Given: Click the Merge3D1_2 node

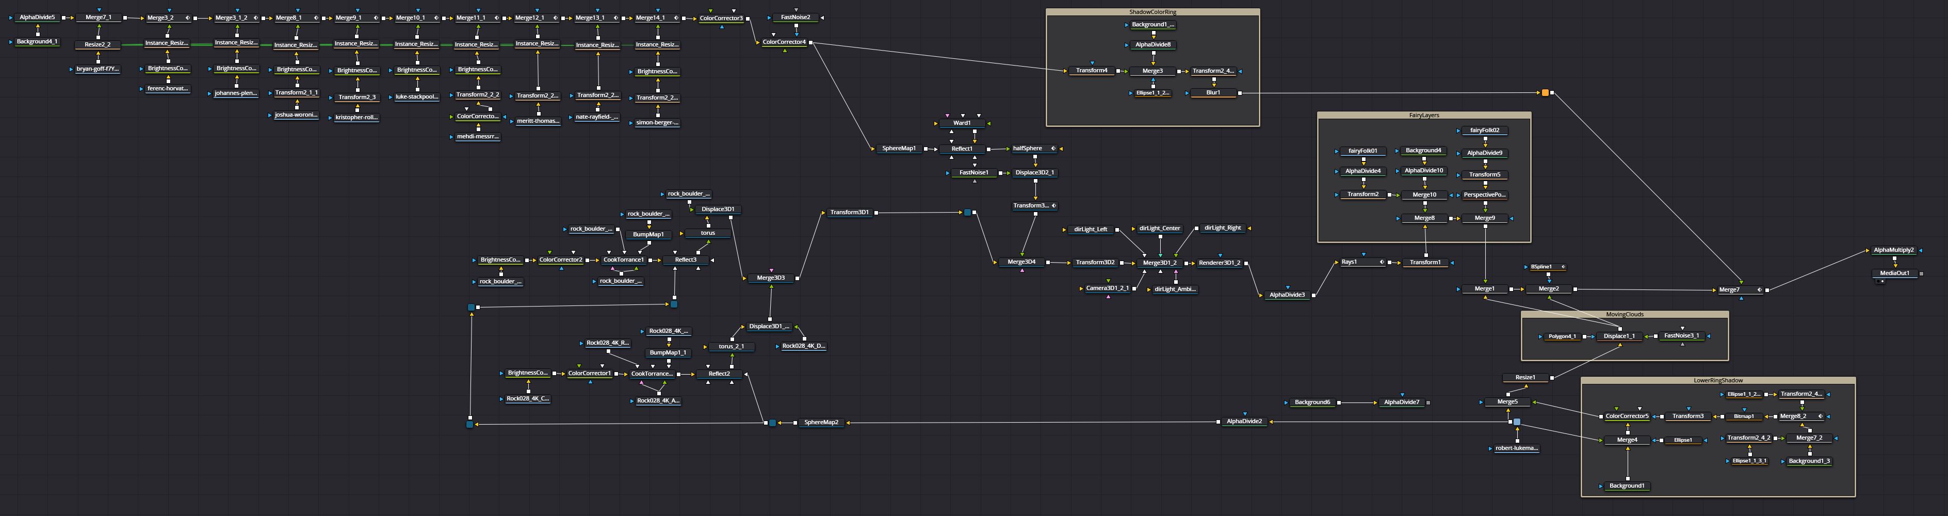Looking at the screenshot, I should pos(1159,263).
